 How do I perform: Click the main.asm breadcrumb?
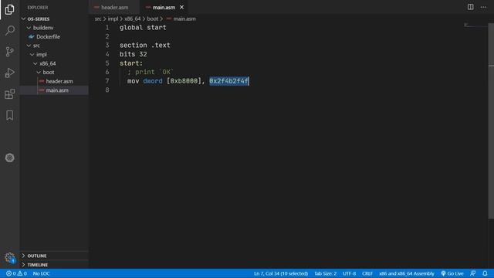pos(184,19)
